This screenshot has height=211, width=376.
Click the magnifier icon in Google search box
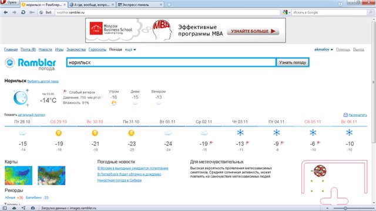click(371, 12)
